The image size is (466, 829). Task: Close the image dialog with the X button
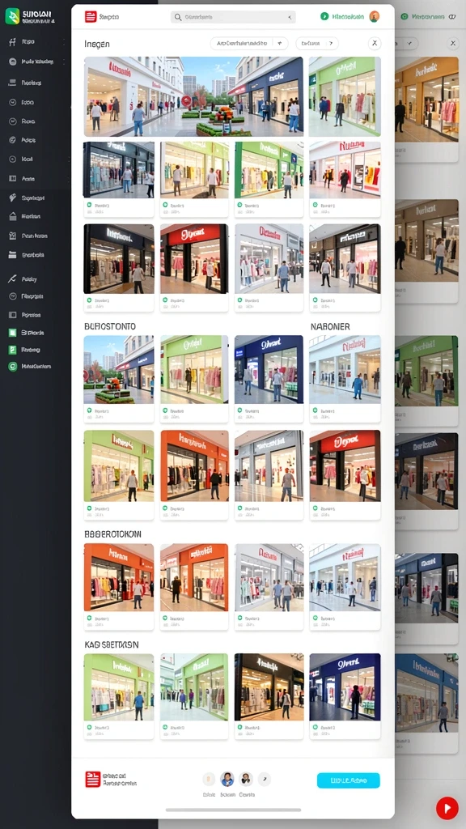click(375, 44)
